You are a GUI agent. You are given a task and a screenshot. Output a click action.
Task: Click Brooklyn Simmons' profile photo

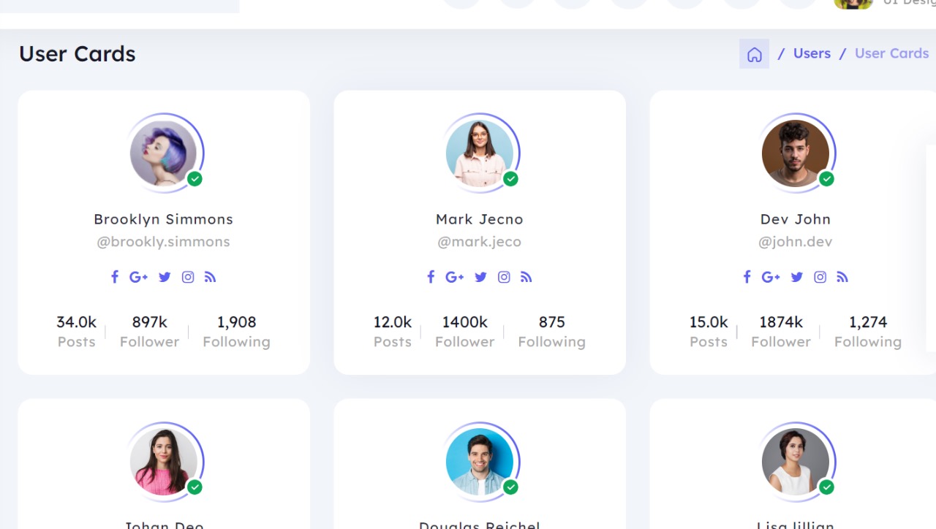point(163,153)
